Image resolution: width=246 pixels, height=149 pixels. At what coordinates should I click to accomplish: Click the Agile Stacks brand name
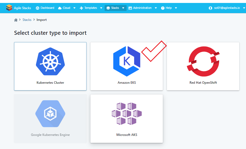[x=23, y=8]
